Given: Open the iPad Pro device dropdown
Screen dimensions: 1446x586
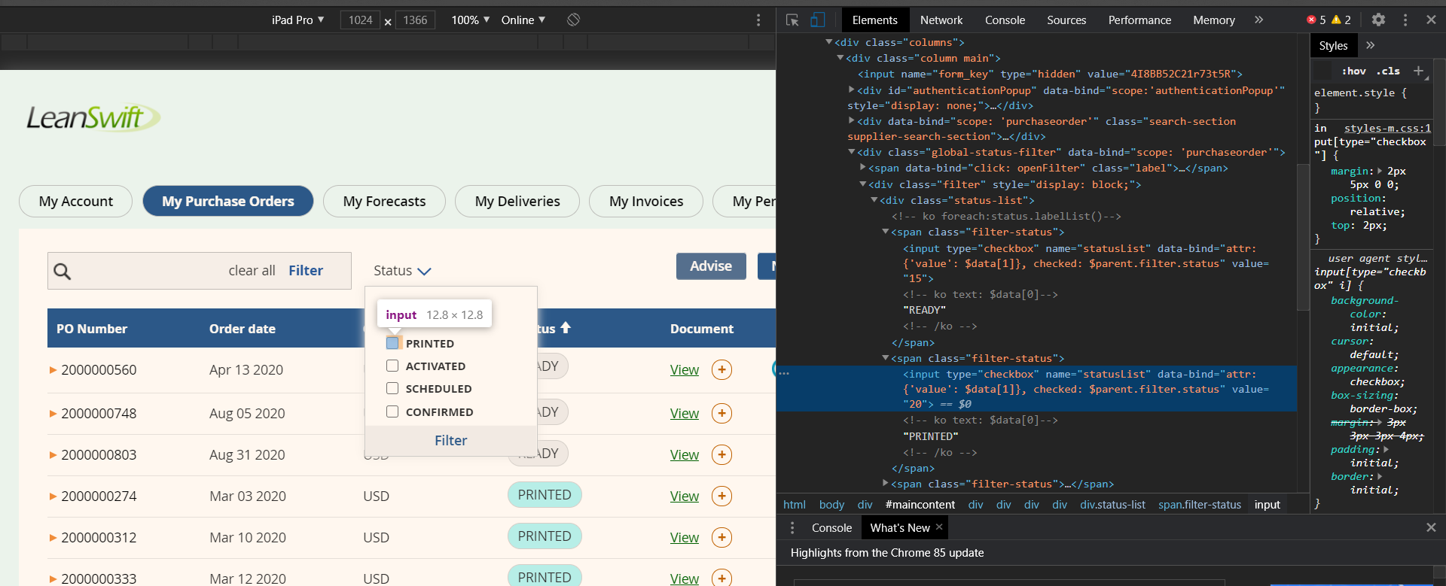Looking at the screenshot, I should [298, 20].
